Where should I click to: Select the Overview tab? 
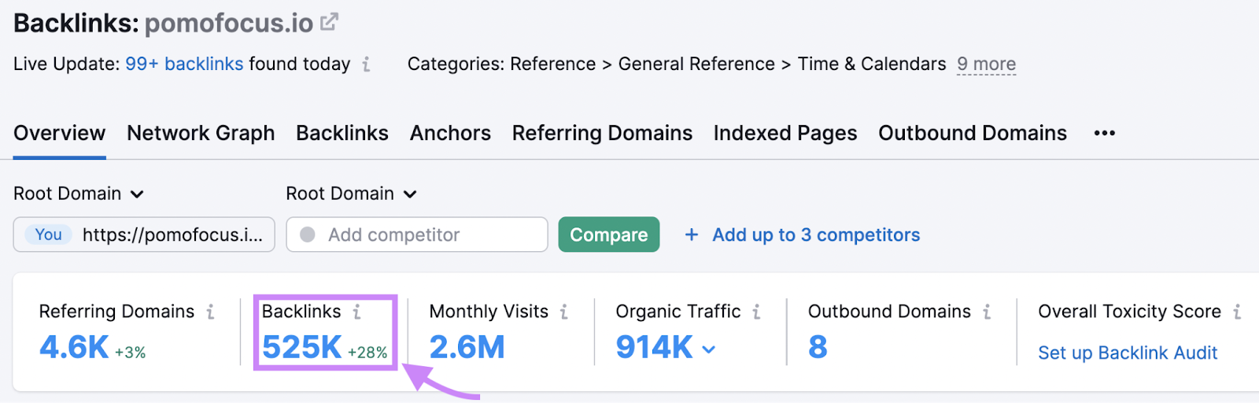tap(59, 133)
